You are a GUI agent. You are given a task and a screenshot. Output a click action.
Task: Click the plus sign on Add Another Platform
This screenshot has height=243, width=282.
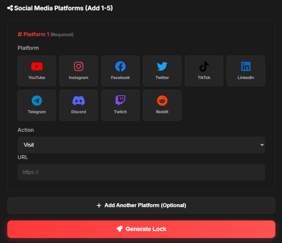click(99, 205)
